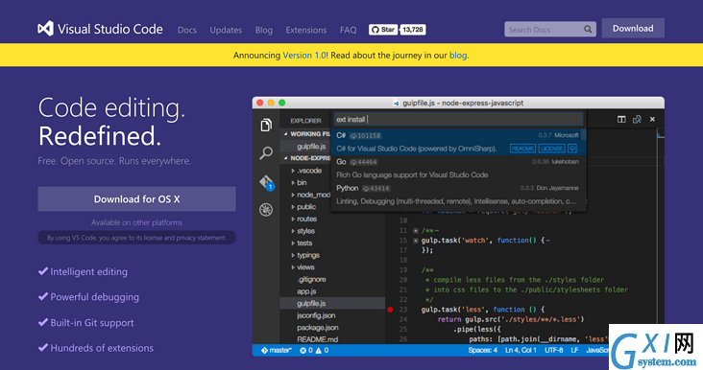Open the Version 1.0 link in banner

(x=304, y=56)
